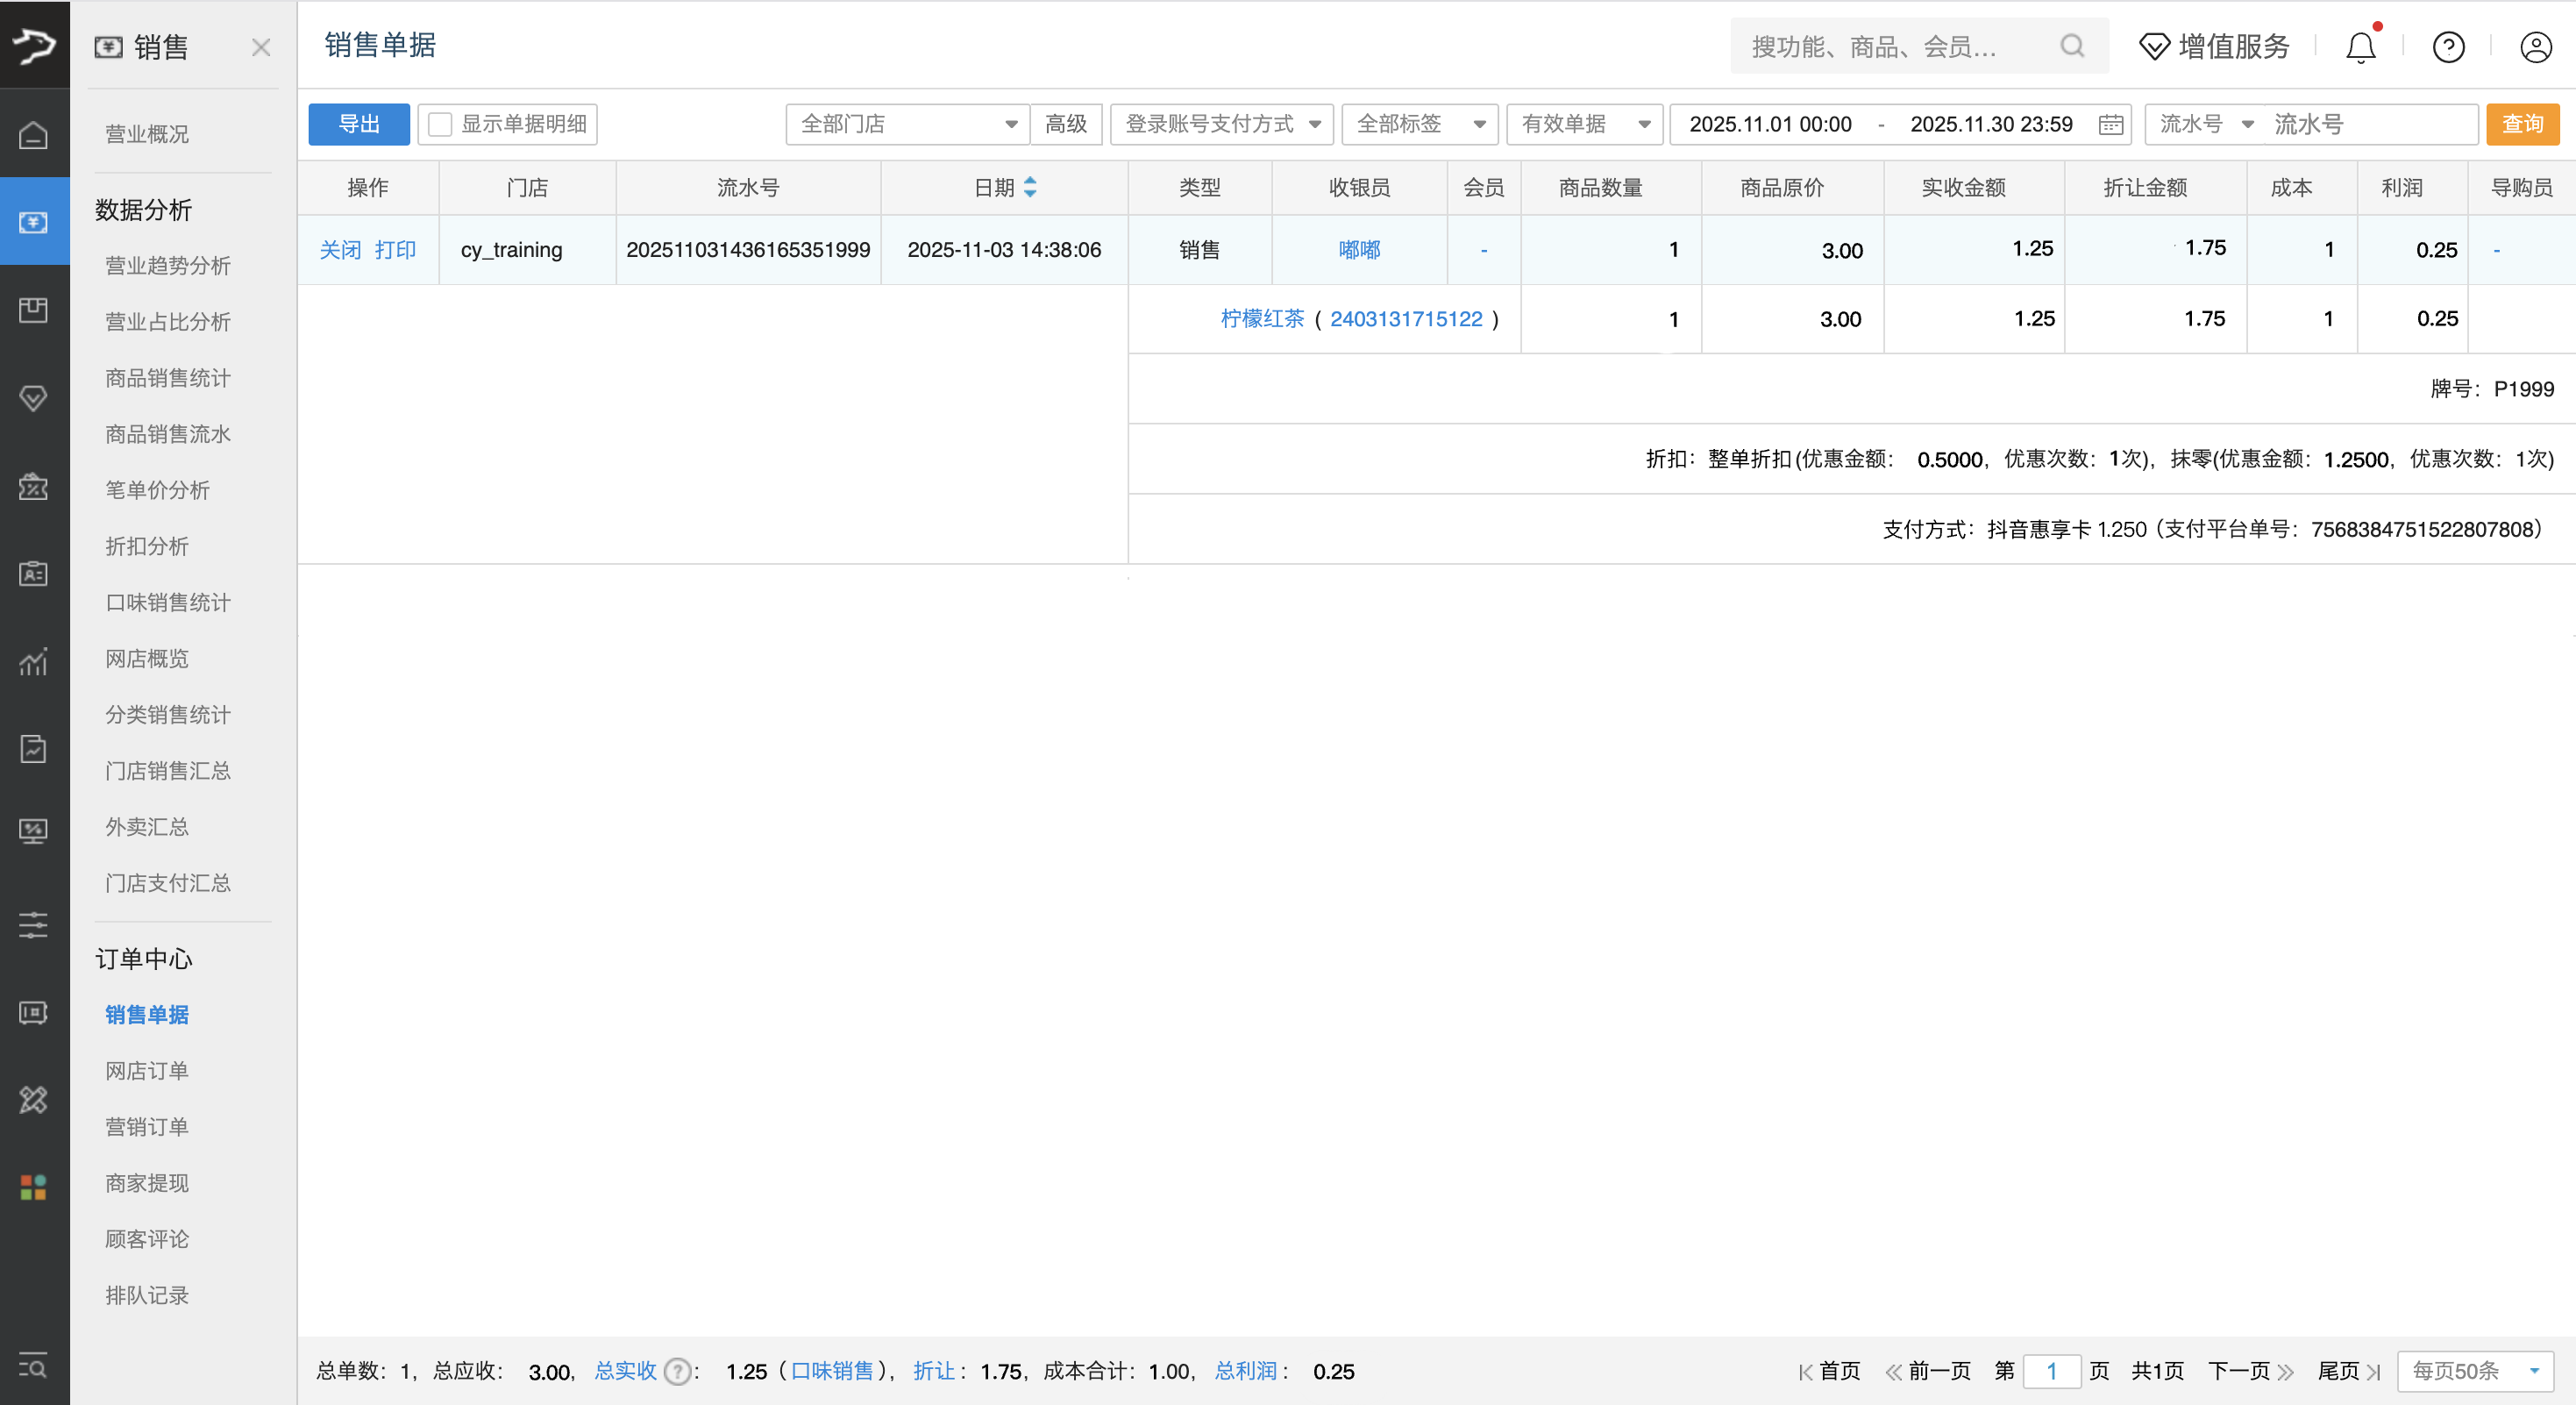Enable the 显示单据明细 checkbox
This screenshot has height=1405, width=2576.
pyautogui.click(x=440, y=124)
